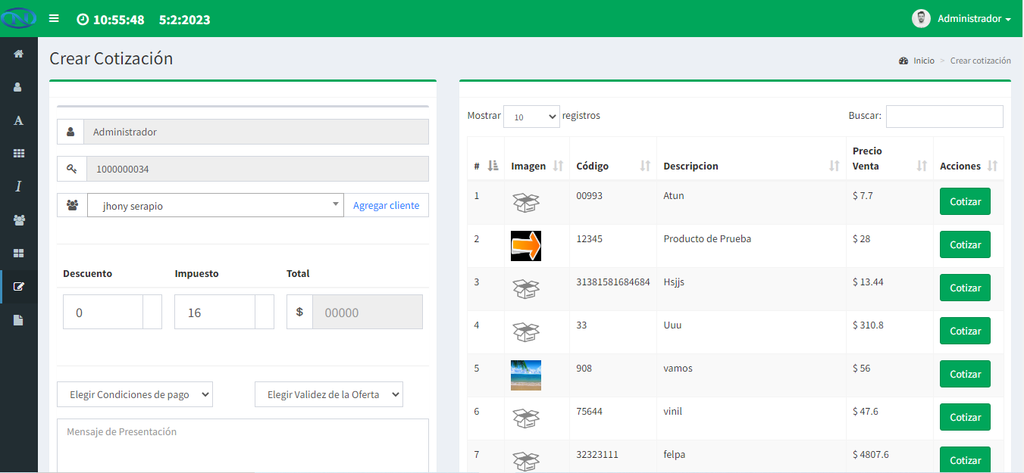This screenshot has height=473, width=1024.
Task: Go to Inicio breadcrumb link
Action: pyautogui.click(x=923, y=61)
